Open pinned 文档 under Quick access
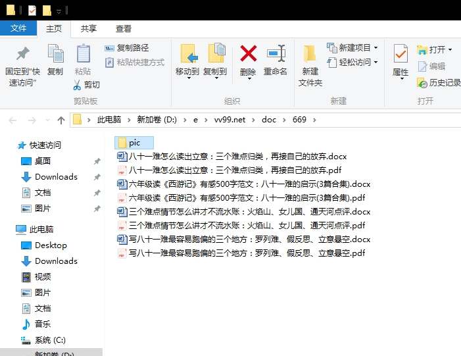 pyautogui.click(x=36, y=193)
